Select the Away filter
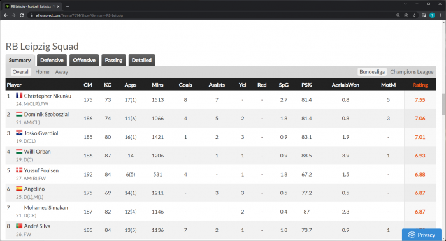The width and height of the screenshot is (446, 241). tap(61, 72)
